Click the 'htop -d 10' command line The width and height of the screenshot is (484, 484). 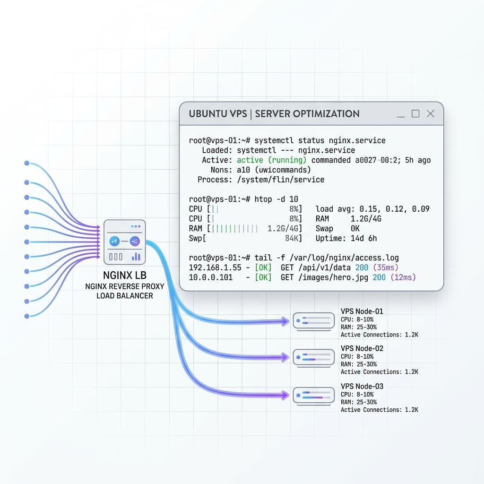point(243,199)
